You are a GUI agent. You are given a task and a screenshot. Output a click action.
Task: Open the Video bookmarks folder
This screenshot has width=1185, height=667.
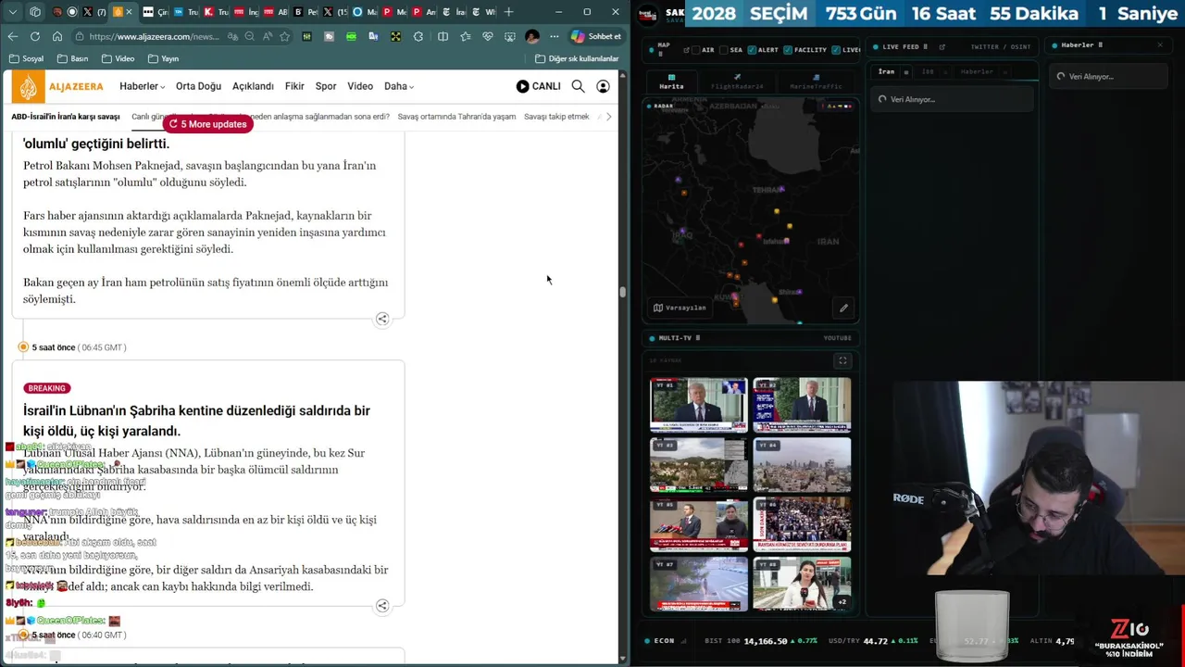click(x=118, y=58)
